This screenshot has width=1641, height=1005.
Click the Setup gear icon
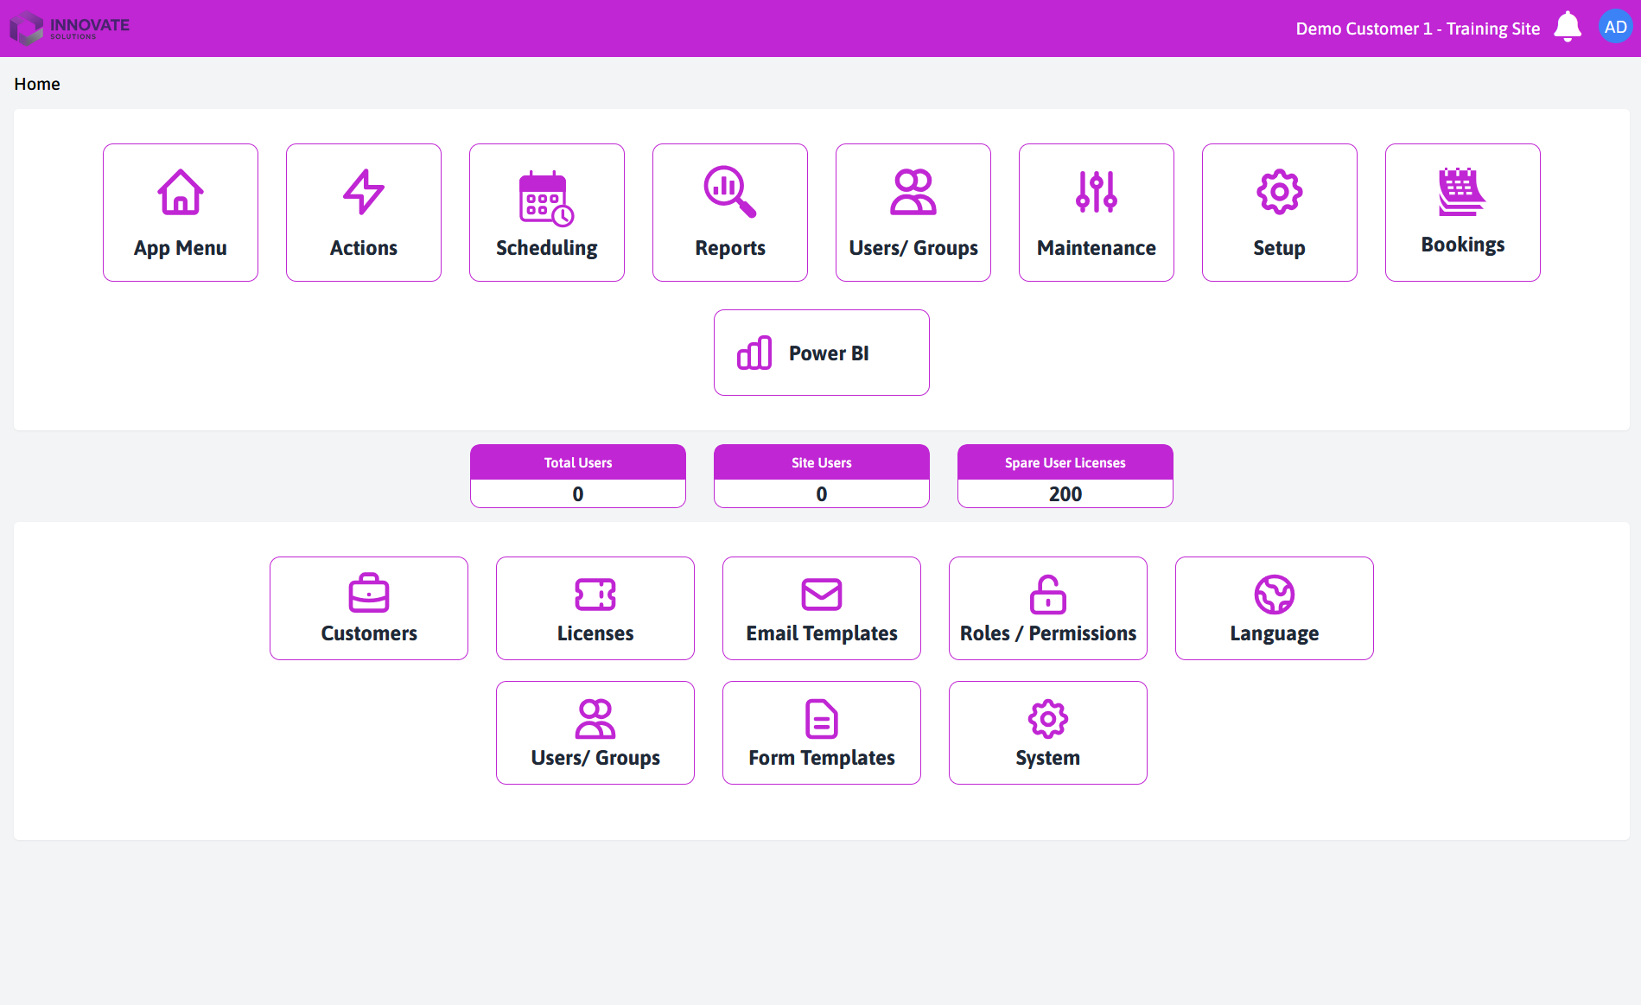pos(1279,192)
